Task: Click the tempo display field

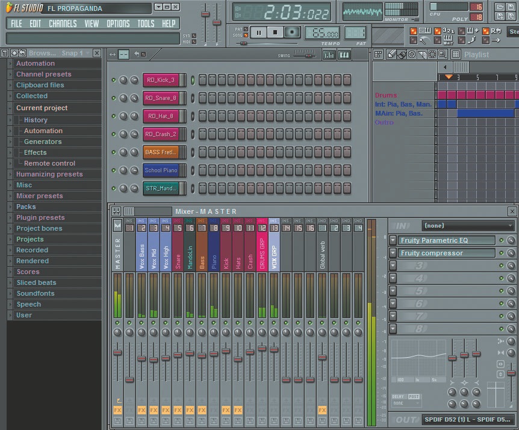Action: pyautogui.click(x=322, y=33)
